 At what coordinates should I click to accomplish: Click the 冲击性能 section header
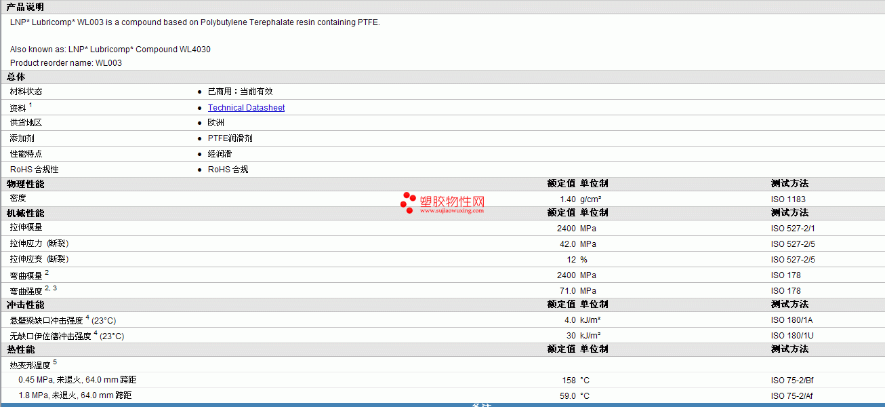point(26,305)
